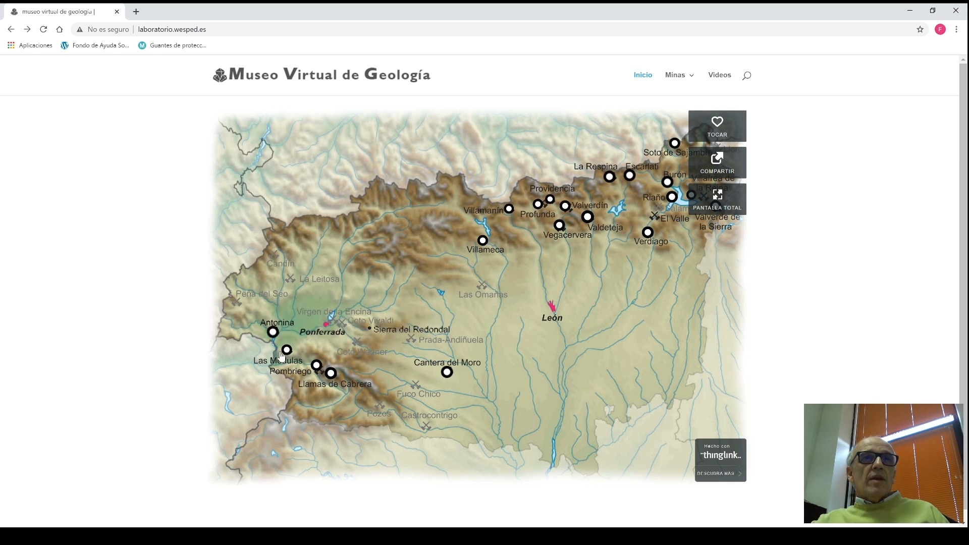Open the Chrome profile avatar
969x545 pixels.
tap(940, 29)
